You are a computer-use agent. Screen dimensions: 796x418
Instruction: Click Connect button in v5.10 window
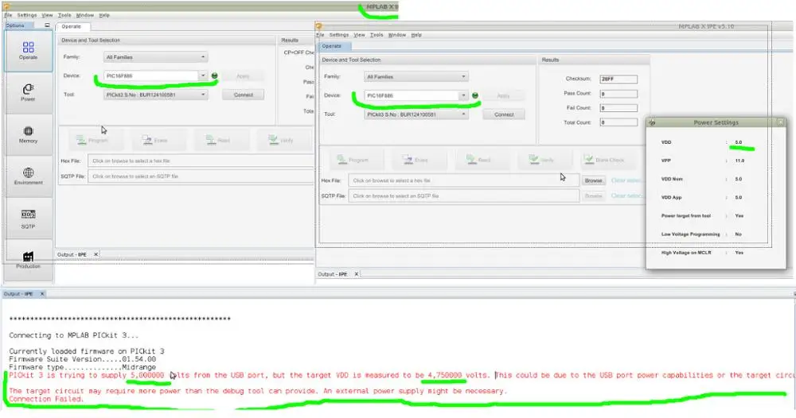click(x=504, y=114)
